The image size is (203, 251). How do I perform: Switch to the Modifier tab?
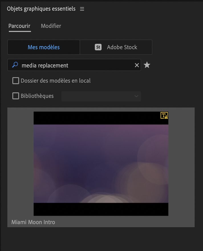[x=51, y=26]
